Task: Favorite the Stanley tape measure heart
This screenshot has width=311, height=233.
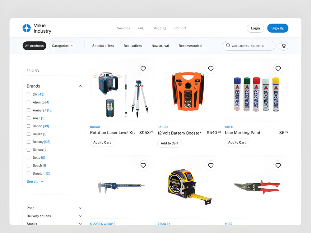Action: (x=211, y=166)
